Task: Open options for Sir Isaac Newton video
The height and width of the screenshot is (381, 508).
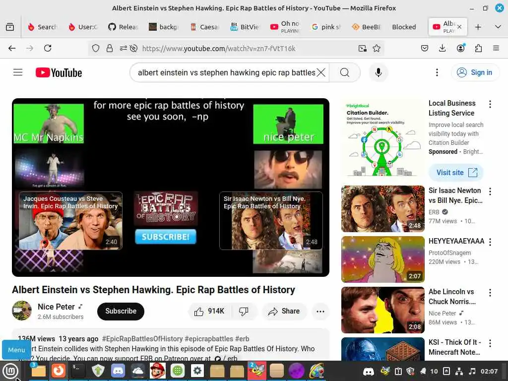Action: [490, 191]
